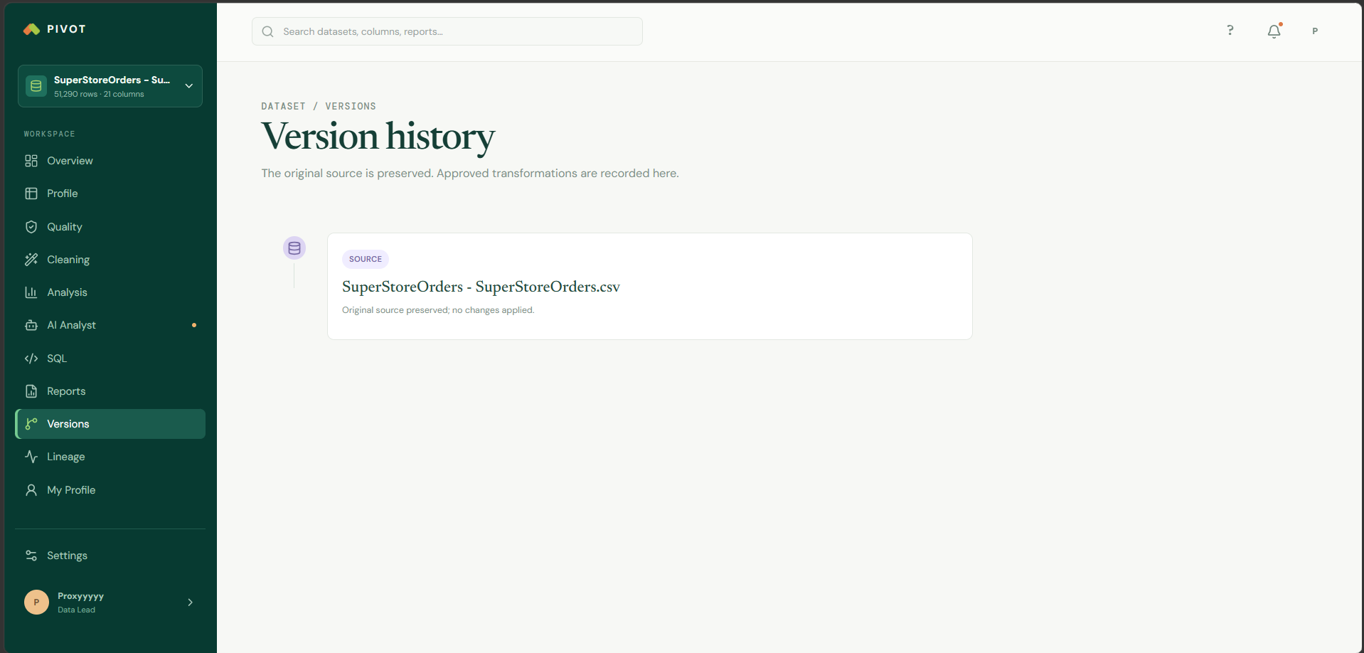Click the source database timeline icon
The image size is (1364, 653).
click(294, 248)
